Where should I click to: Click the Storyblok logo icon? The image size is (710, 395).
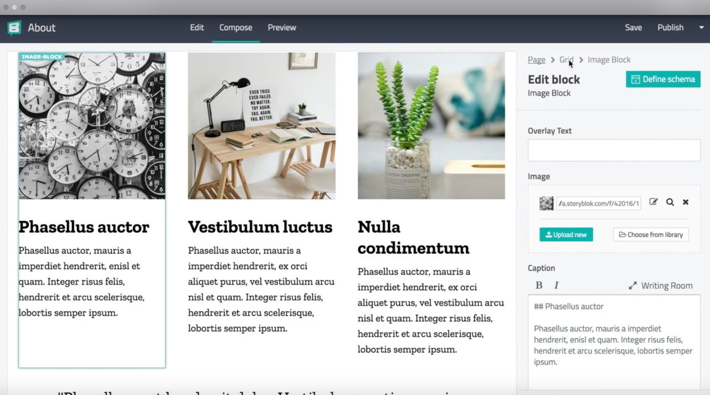(x=14, y=28)
